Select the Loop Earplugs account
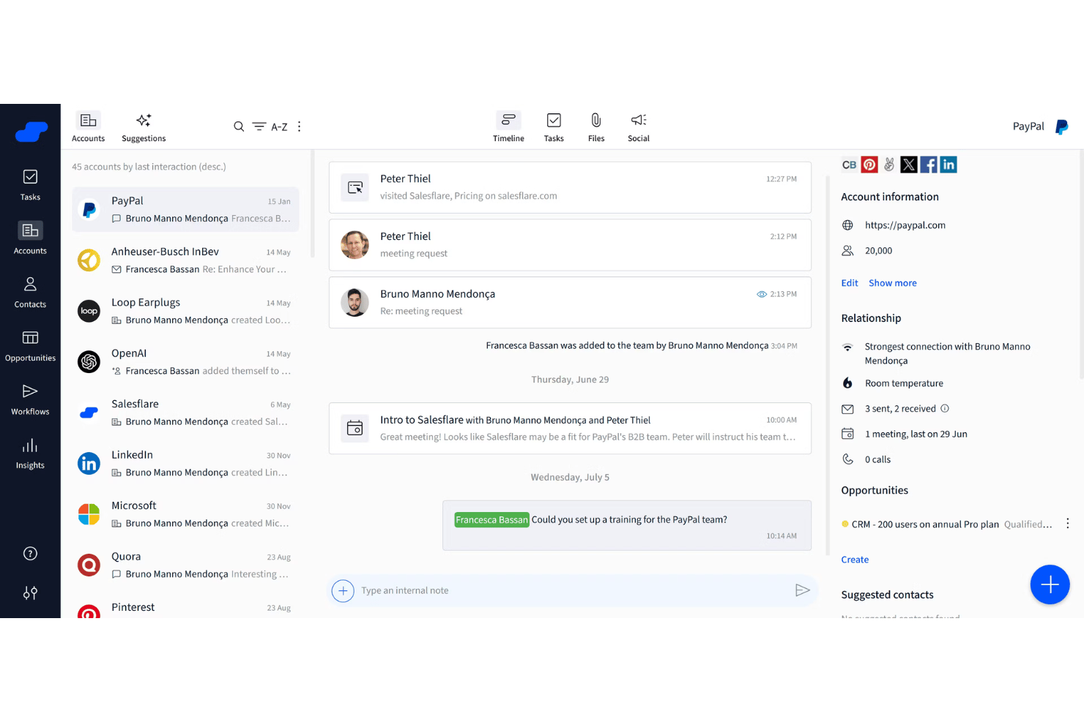Image resolution: width=1084 pixels, height=722 pixels. pyautogui.click(x=185, y=311)
